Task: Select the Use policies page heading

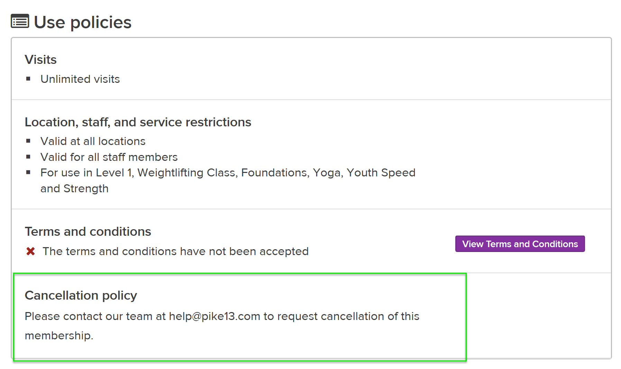Action: click(83, 22)
